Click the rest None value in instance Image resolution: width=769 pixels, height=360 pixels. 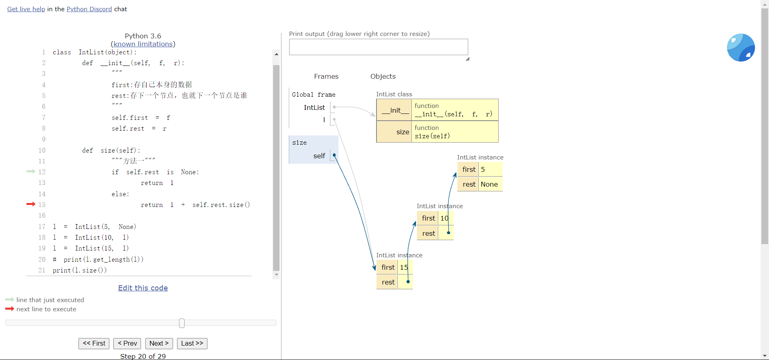point(489,184)
